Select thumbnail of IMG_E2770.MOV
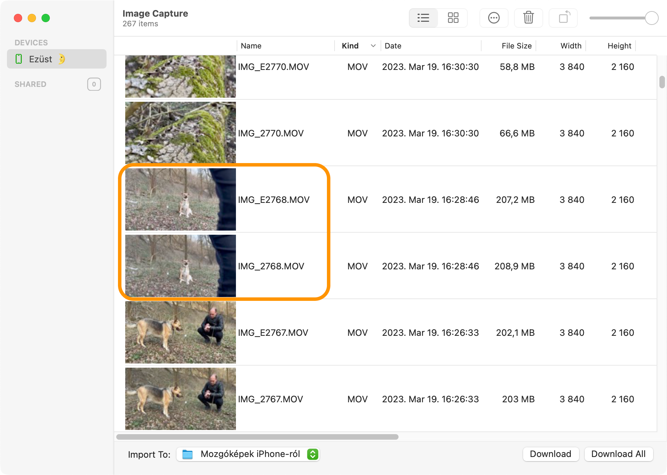 [181, 77]
